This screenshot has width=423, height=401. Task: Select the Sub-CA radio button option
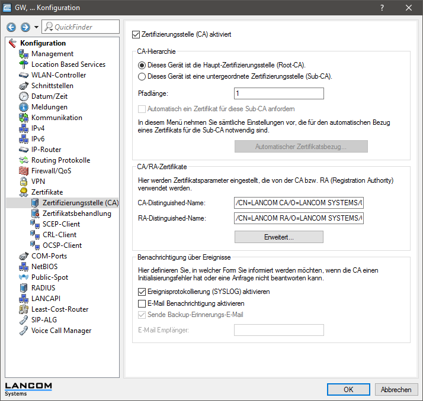coord(142,76)
